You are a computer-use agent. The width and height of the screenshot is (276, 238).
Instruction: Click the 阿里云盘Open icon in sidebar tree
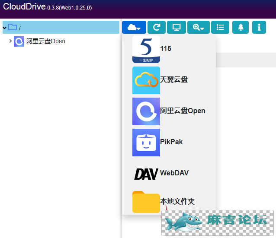(x=19, y=41)
